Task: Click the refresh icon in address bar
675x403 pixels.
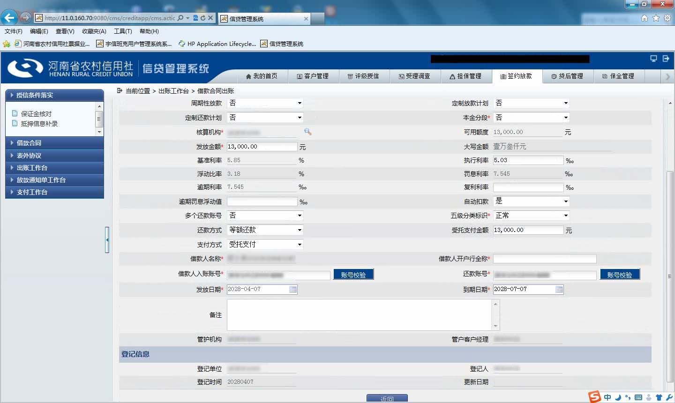Action: click(x=203, y=18)
